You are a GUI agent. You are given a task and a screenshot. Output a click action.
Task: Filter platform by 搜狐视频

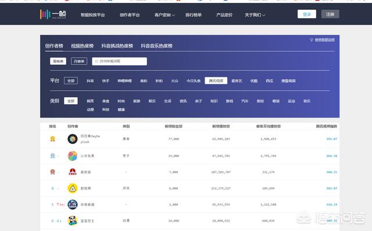[x=288, y=81]
